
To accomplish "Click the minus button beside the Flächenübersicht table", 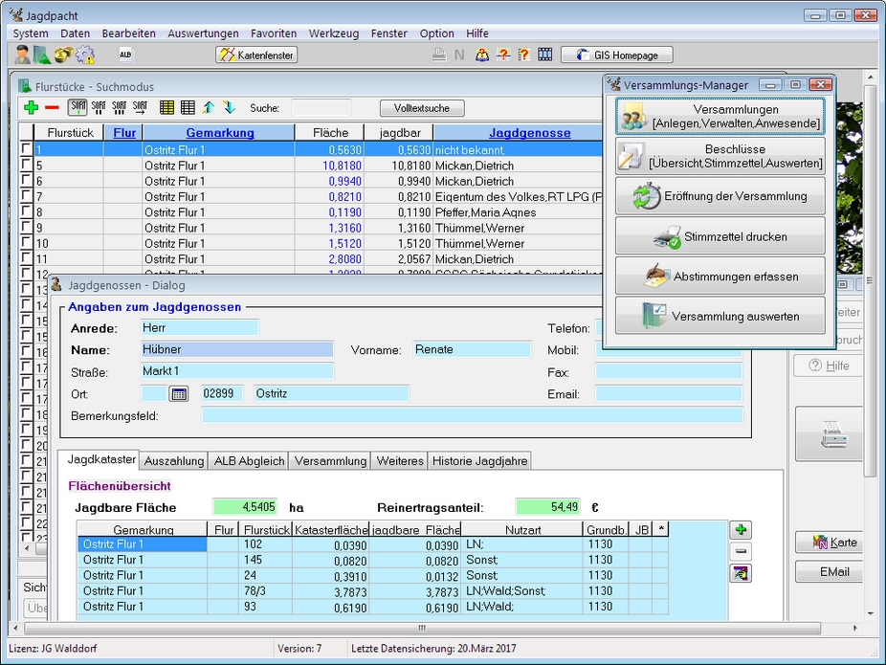I will point(742,552).
